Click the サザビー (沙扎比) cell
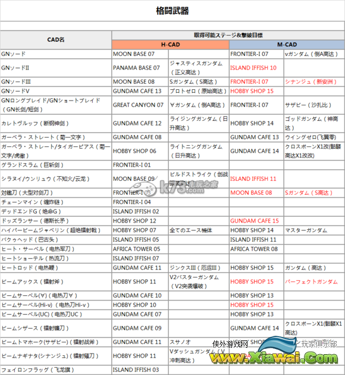This screenshot has height=375, width=345. [314, 105]
